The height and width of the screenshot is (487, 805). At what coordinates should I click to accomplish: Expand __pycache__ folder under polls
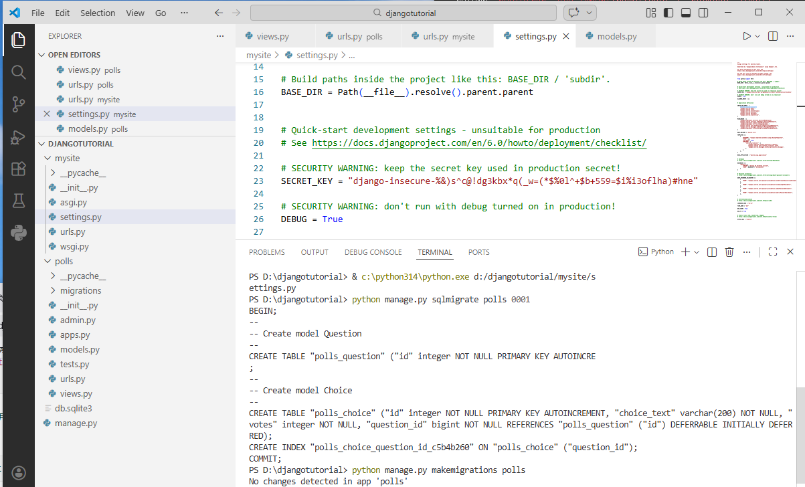(x=83, y=276)
